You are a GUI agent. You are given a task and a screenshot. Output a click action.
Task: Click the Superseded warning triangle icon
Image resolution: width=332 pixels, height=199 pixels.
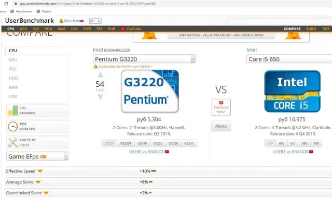pyautogui.click(x=95, y=67)
